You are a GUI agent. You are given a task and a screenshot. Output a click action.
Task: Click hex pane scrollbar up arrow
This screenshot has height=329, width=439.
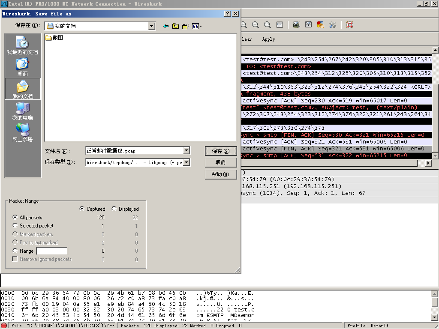(x=435, y=293)
